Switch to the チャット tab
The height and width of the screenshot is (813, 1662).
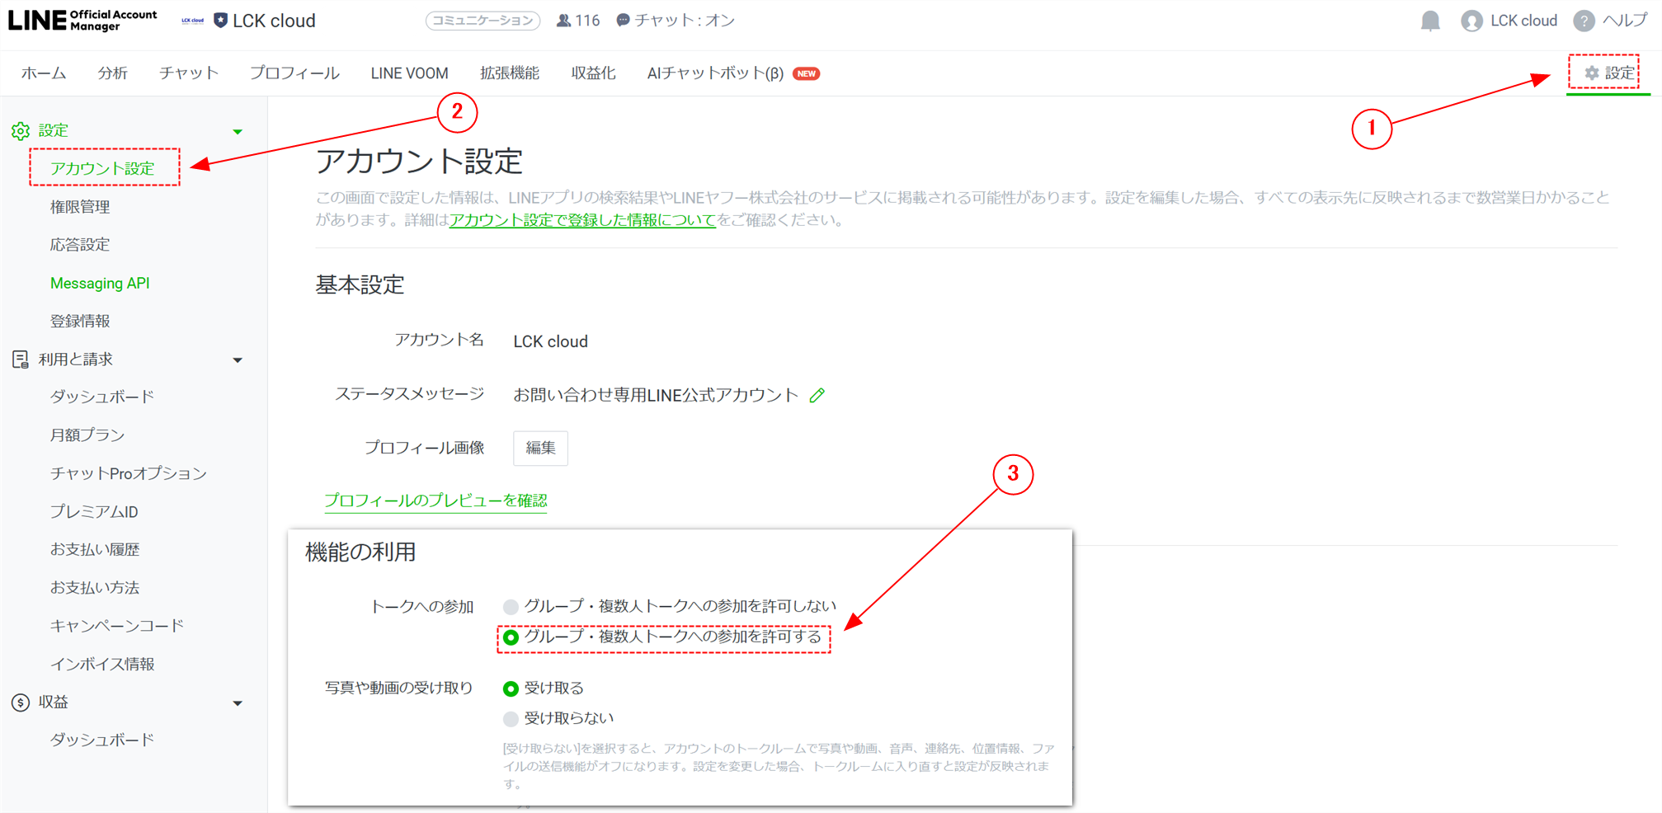(189, 73)
